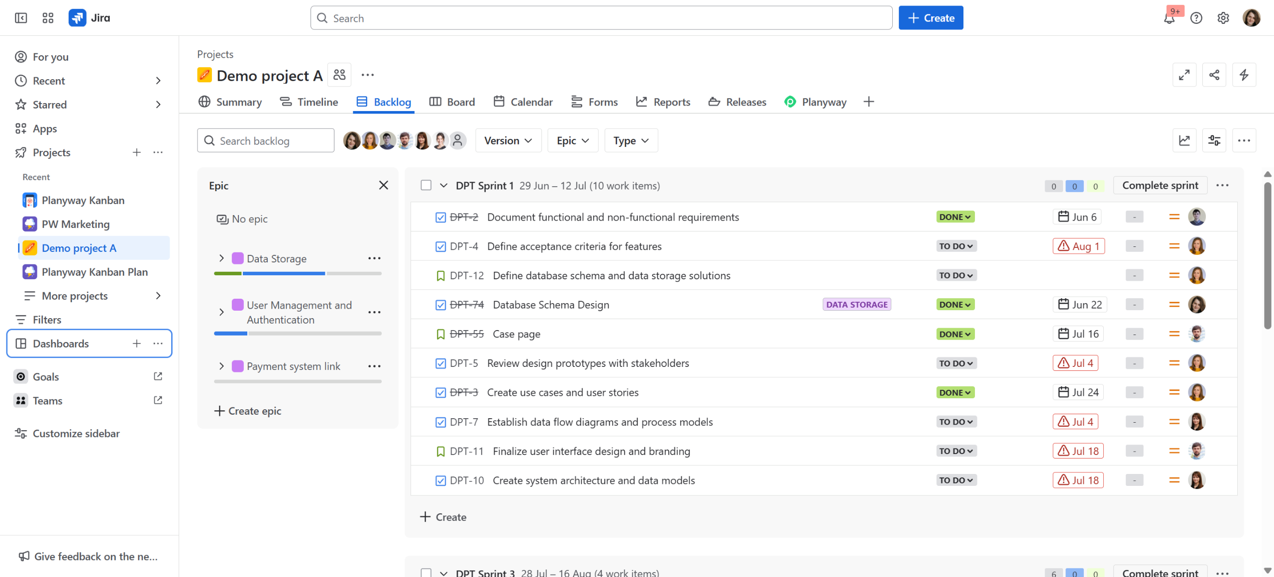The height and width of the screenshot is (577, 1274).
Task: Click the automation lightning bolt icon
Action: tap(1244, 75)
